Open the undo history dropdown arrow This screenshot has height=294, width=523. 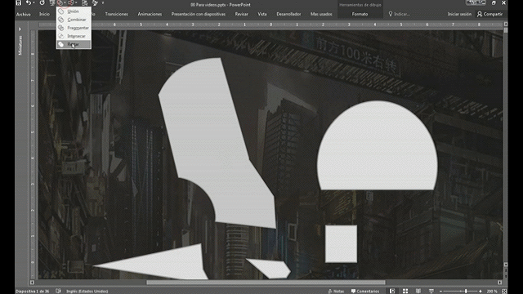point(34,3)
